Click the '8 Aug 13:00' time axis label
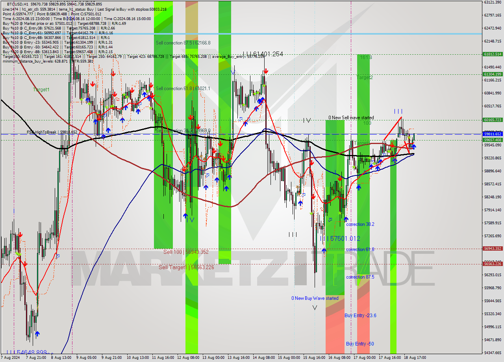This screenshot has width=504, height=362. coord(61,358)
